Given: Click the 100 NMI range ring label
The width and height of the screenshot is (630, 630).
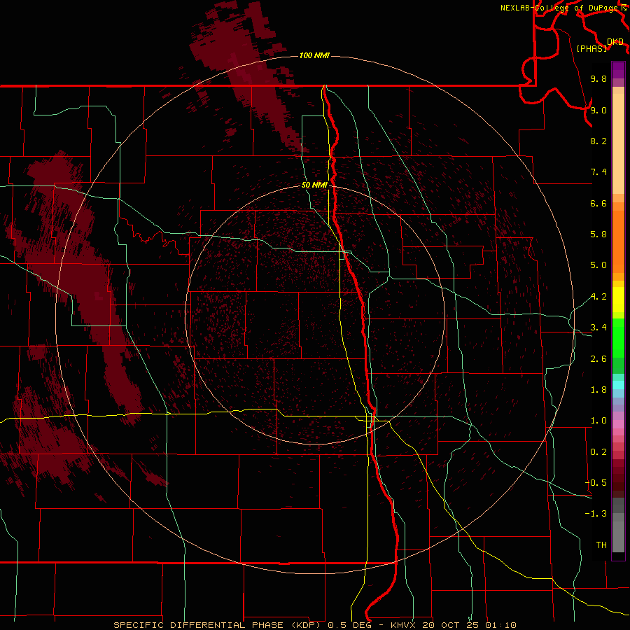Looking at the screenshot, I should (x=314, y=55).
